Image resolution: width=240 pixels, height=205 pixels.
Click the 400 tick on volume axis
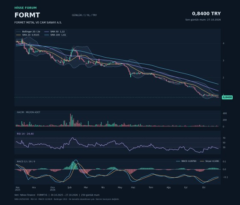tap(225, 113)
